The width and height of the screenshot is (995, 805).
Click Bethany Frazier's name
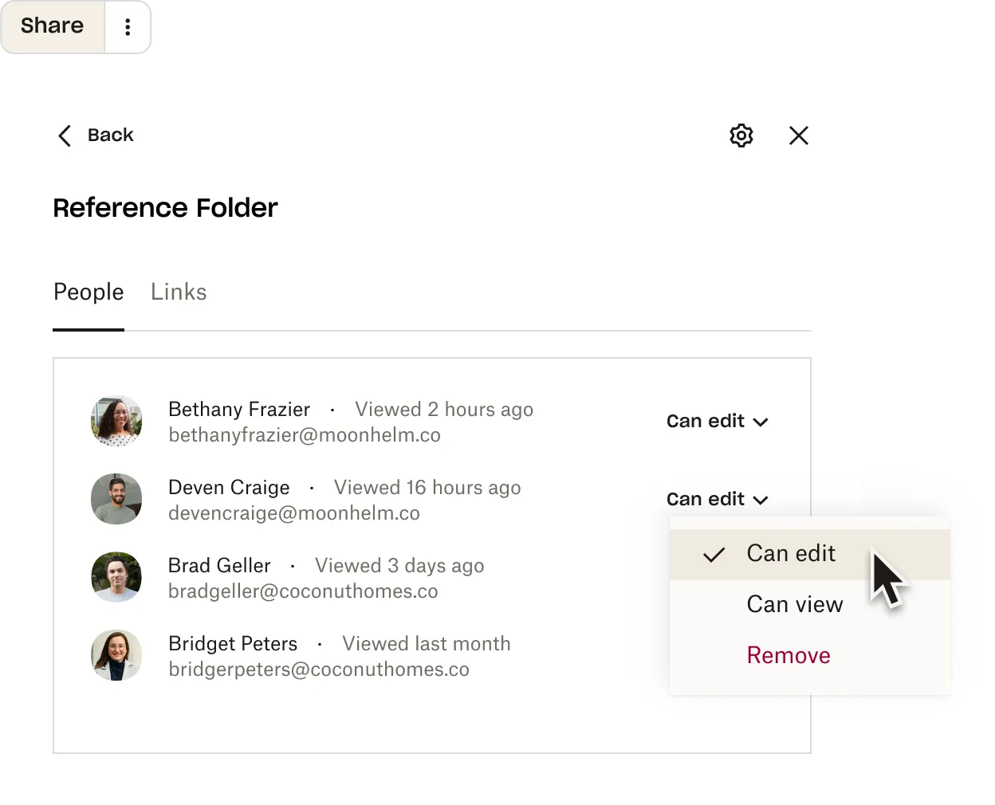(239, 409)
